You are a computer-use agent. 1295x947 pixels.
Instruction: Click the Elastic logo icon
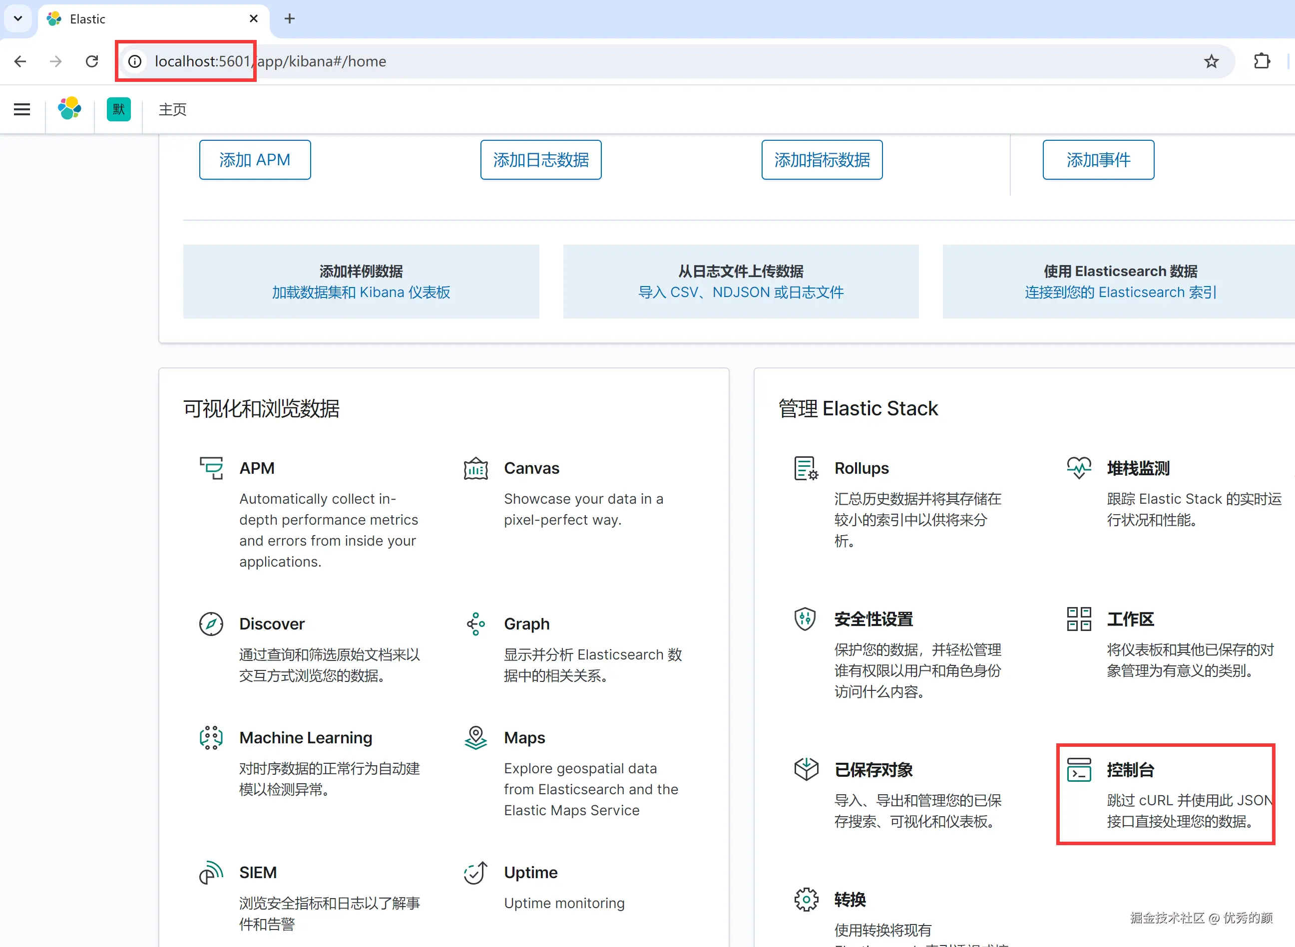(69, 109)
